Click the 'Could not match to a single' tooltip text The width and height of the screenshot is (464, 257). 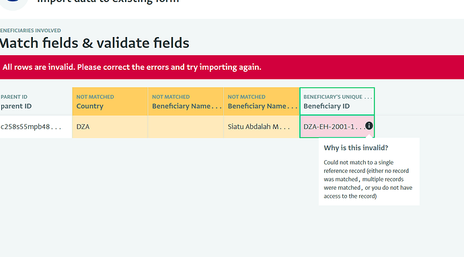coord(368,179)
